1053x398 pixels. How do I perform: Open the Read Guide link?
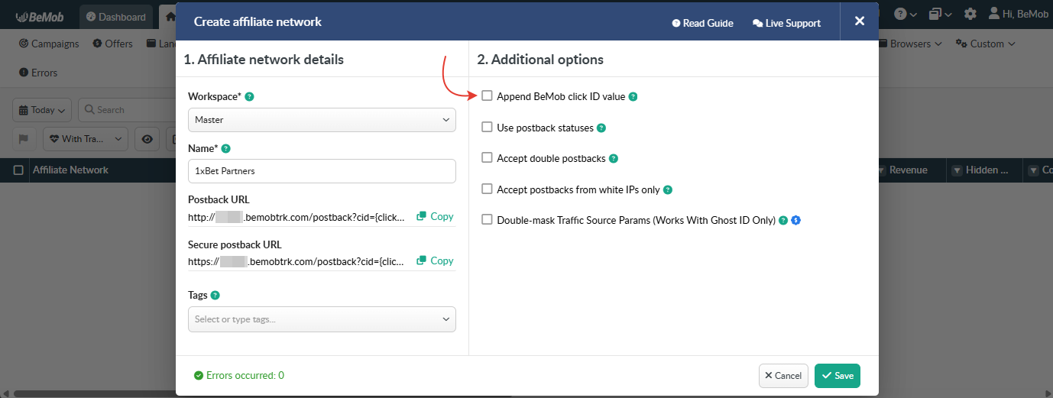point(702,23)
